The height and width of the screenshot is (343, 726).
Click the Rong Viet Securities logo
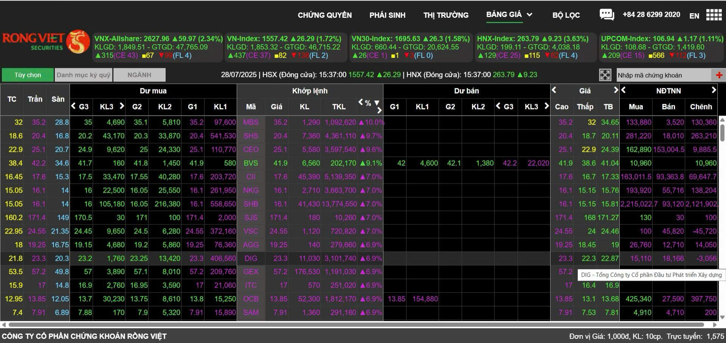point(45,42)
